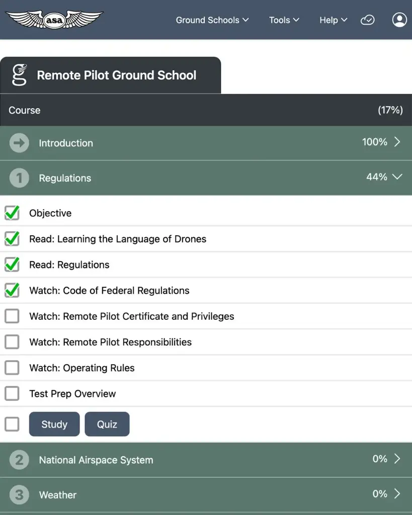The image size is (412, 515).
Task: Open the Tools menu
Action: (x=284, y=20)
